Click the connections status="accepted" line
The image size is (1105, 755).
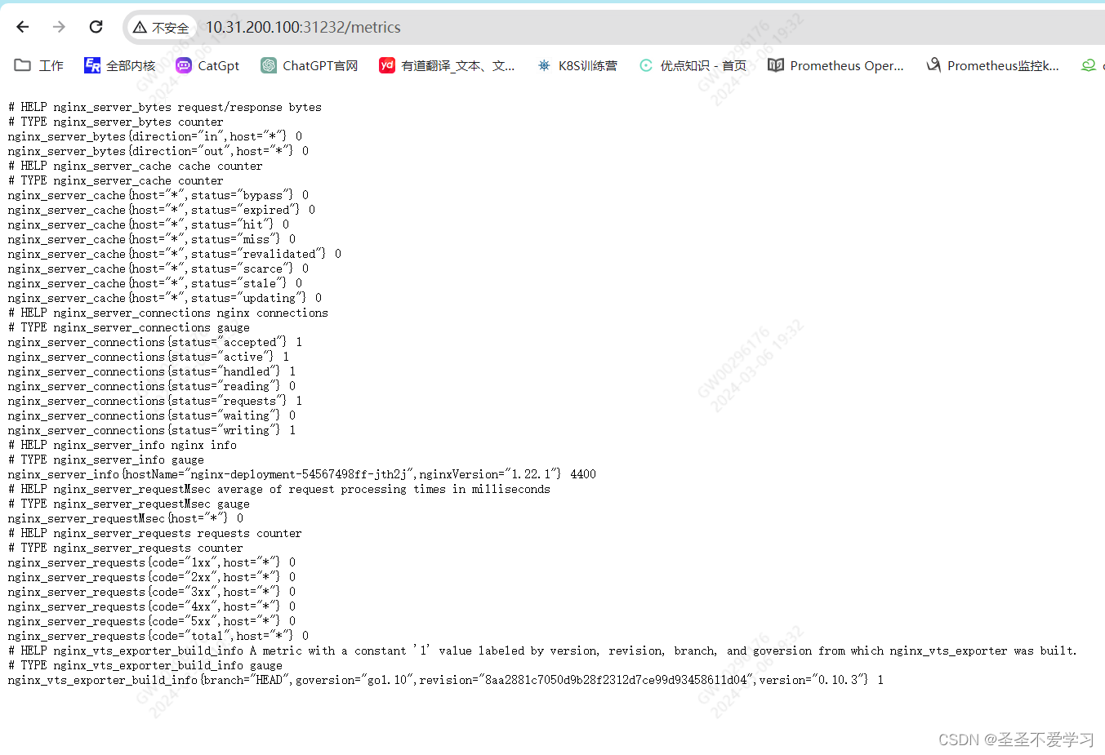click(155, 342)
